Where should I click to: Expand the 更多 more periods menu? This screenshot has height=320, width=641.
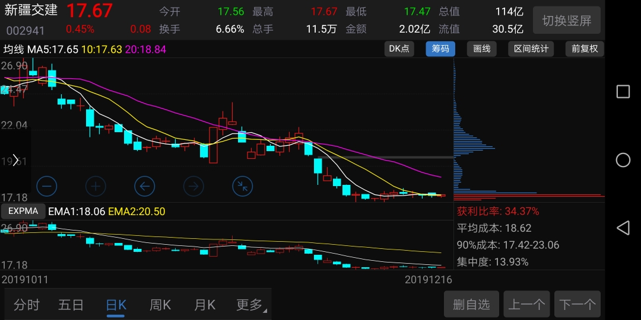point(250,305)
